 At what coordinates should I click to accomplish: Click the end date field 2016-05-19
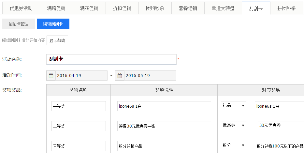tap(150, 76)
